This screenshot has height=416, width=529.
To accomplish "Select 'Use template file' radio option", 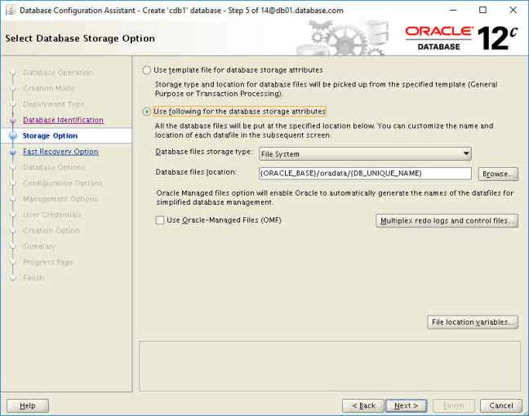I will (147, 70).
